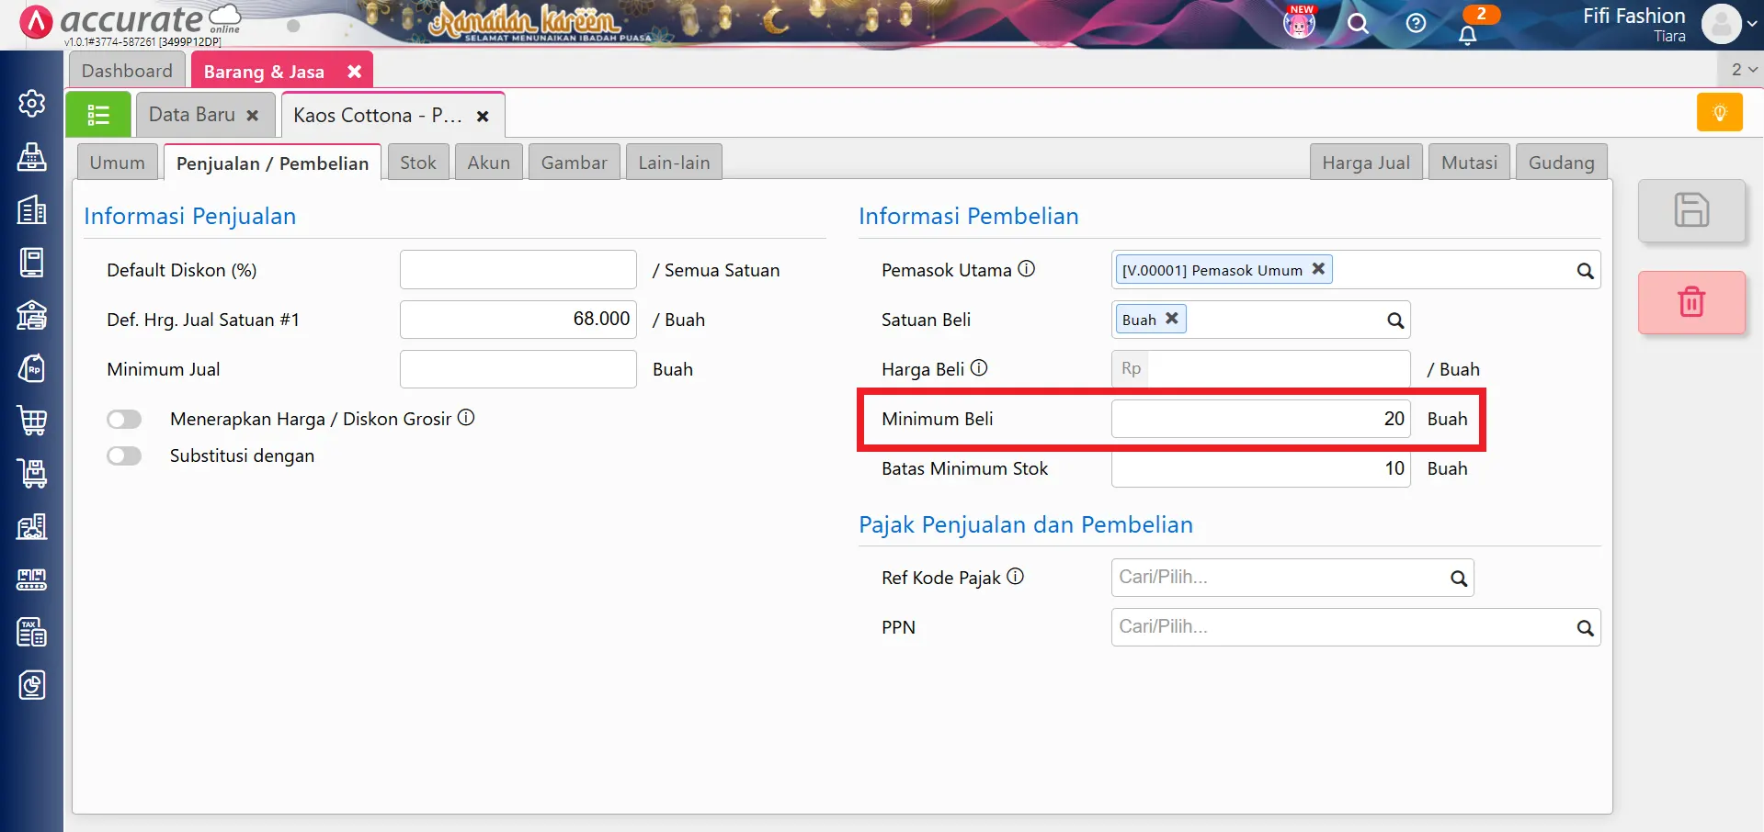Expand the user profile dropdown arrow
The width and height of the screenshot is (1764, 832).
[x=1752, y=25]
